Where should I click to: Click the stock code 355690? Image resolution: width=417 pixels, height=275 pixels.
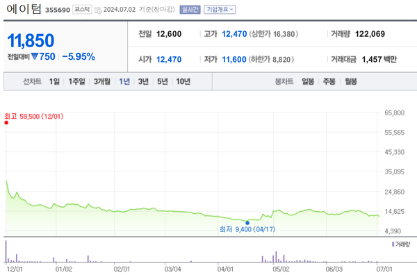(58, 10)
